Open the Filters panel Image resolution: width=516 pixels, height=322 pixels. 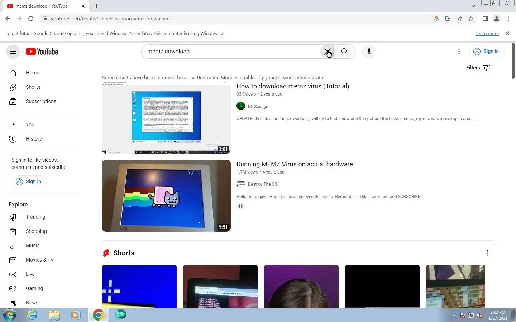(478, 68)
